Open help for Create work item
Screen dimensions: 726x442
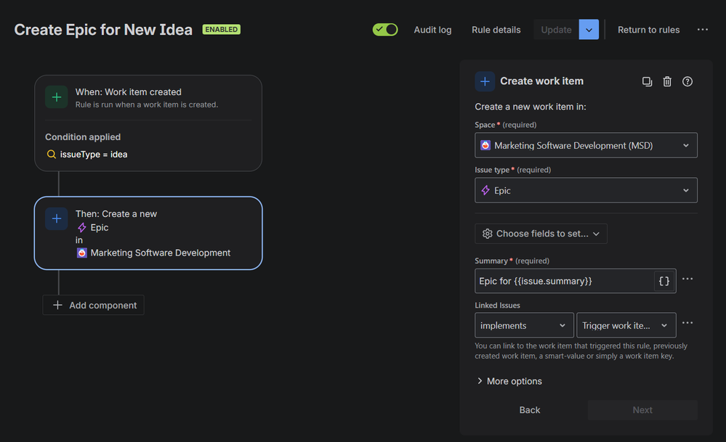(x=687, y=81)
